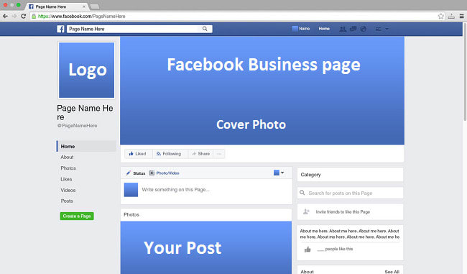Select the Photo/Video composer tab
This screenshot has height=274, width=467.
(167, 173)
